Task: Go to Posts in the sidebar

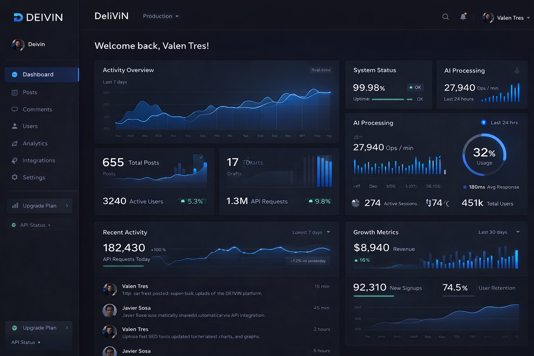Action: [x=30, y=92]
